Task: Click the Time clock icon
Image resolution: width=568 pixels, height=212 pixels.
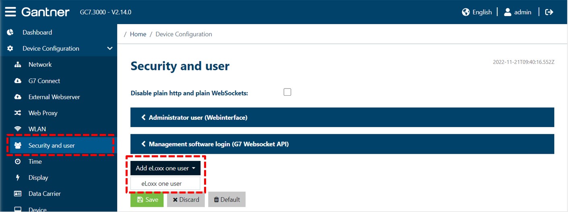Action: click(18, 161)
